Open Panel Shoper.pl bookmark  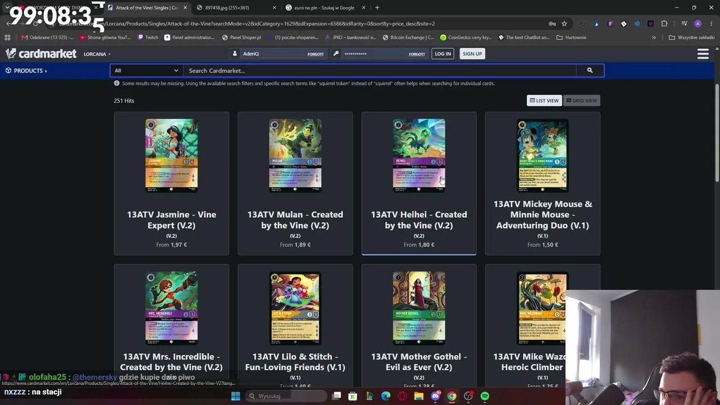tap(241, 38)
